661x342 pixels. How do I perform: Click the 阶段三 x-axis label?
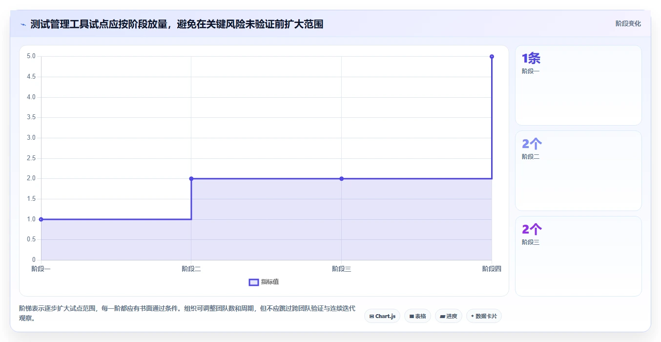tap(341, 269)
